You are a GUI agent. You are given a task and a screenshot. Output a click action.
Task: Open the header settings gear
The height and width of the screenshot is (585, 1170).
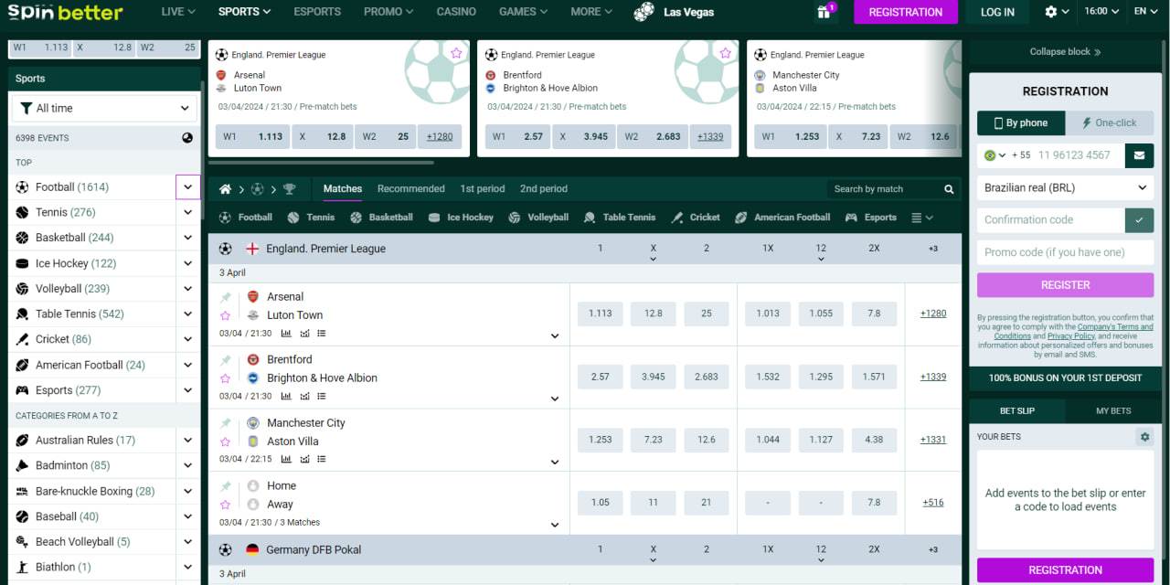pyautogui.click(x=1051, y=12)
